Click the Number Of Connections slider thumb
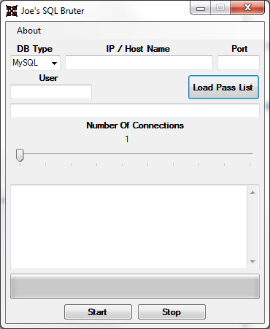Viewport: 270px width, 329px height. click(x=20, y=155)
